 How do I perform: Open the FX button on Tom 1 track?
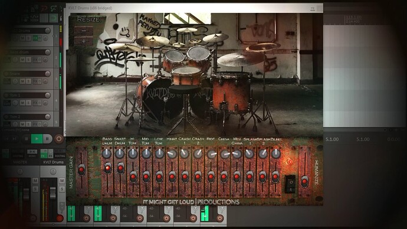coord(37,103)
